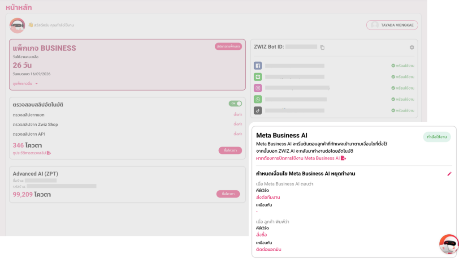Open the ZWIZ robot chat bubble
Viewport: 459px width, 262px height.
448,244
